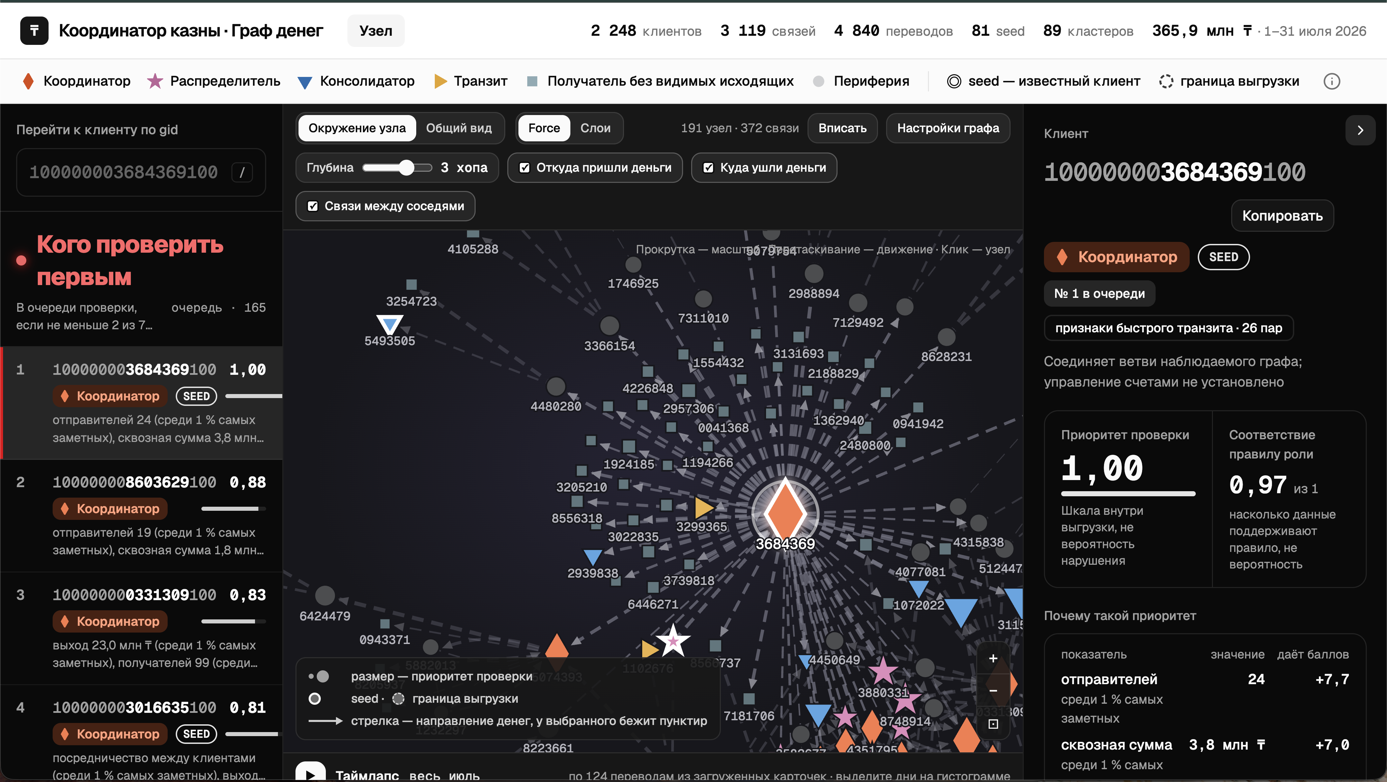1387x782 pixels.
Task: Switch layout to Слои
Action: (595, 128)
